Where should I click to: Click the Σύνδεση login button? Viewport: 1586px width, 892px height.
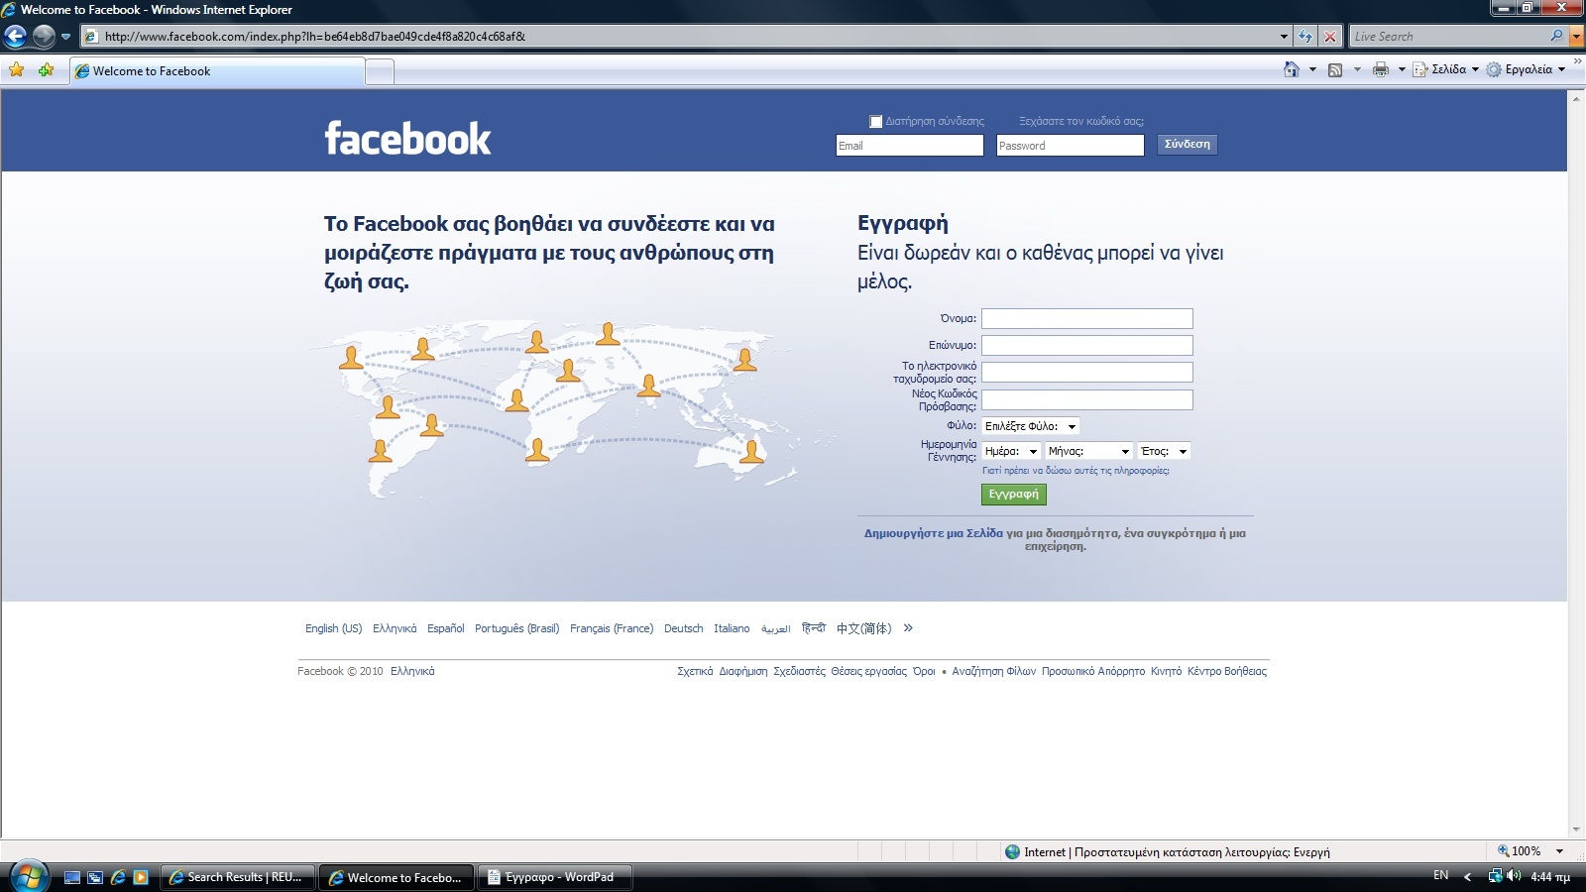click(1187, 145)
